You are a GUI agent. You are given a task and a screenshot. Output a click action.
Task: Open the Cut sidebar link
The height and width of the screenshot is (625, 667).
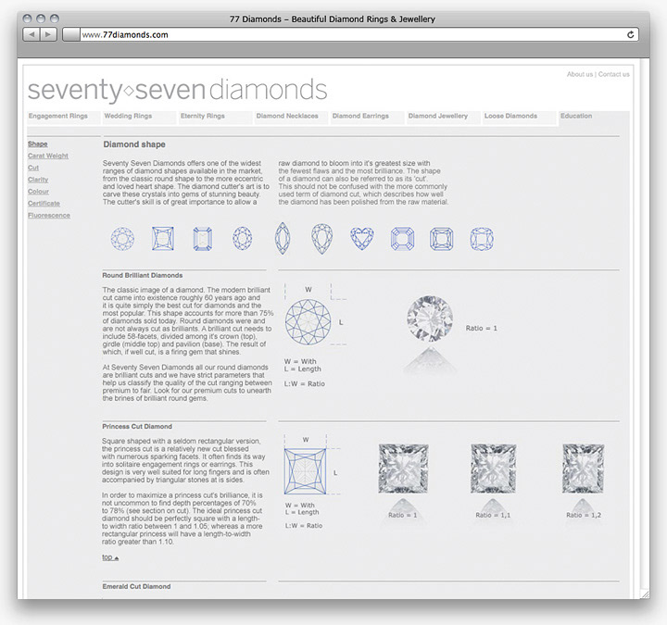tap(33, 168)
